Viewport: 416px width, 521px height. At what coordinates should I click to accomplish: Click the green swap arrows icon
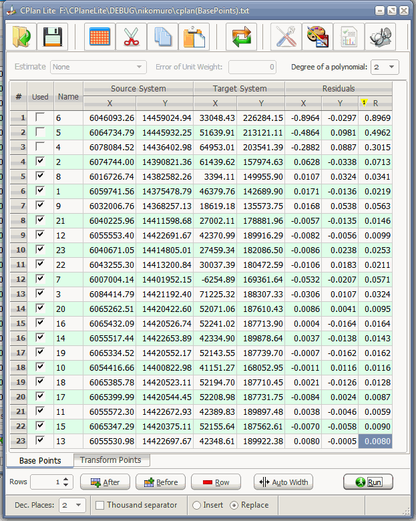coord(241,37)
